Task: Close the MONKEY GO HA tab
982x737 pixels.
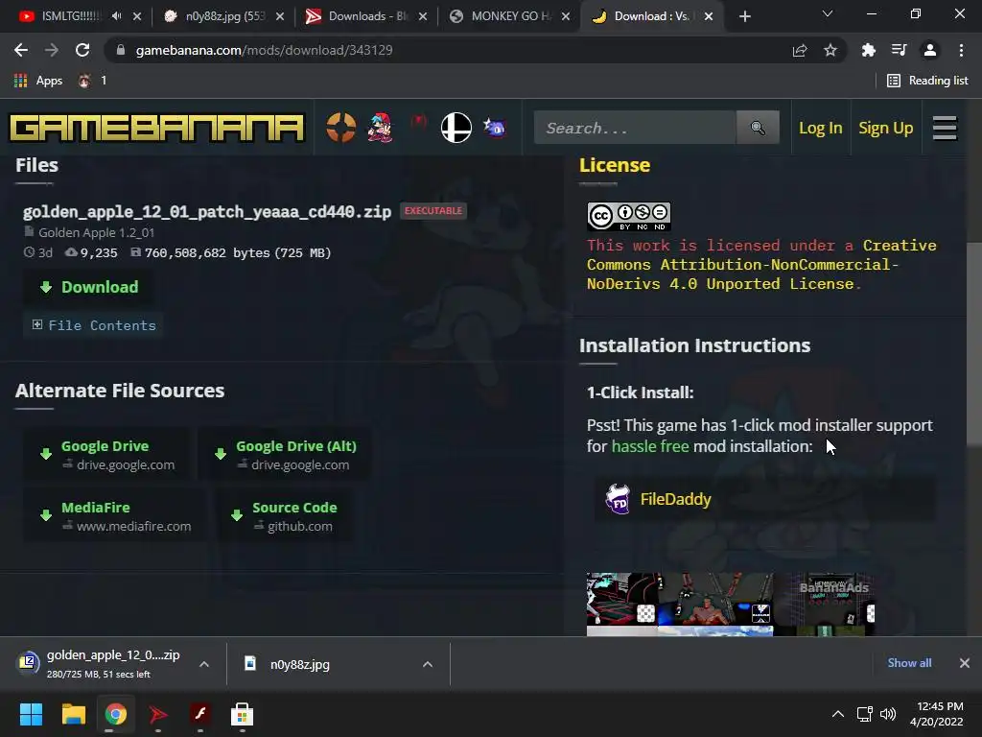Action: (566, 16)
